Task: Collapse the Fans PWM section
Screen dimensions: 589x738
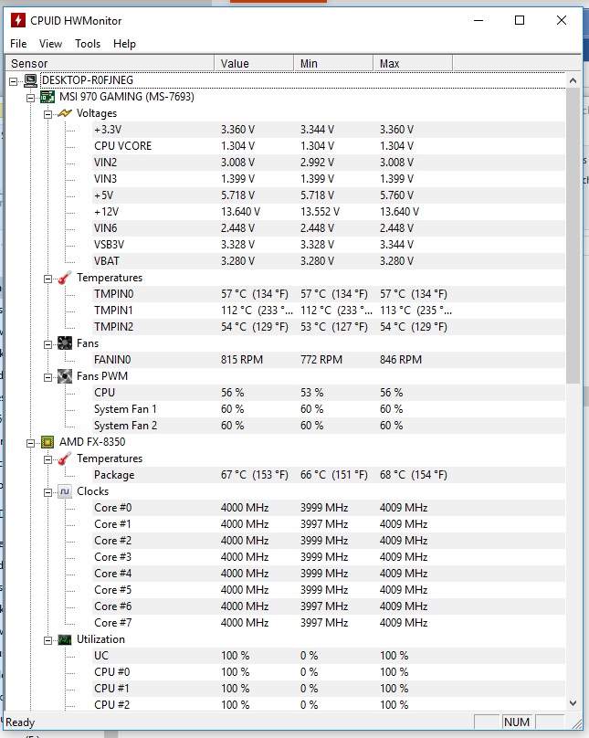Action: pyautogui.click(x=47, y=377)
